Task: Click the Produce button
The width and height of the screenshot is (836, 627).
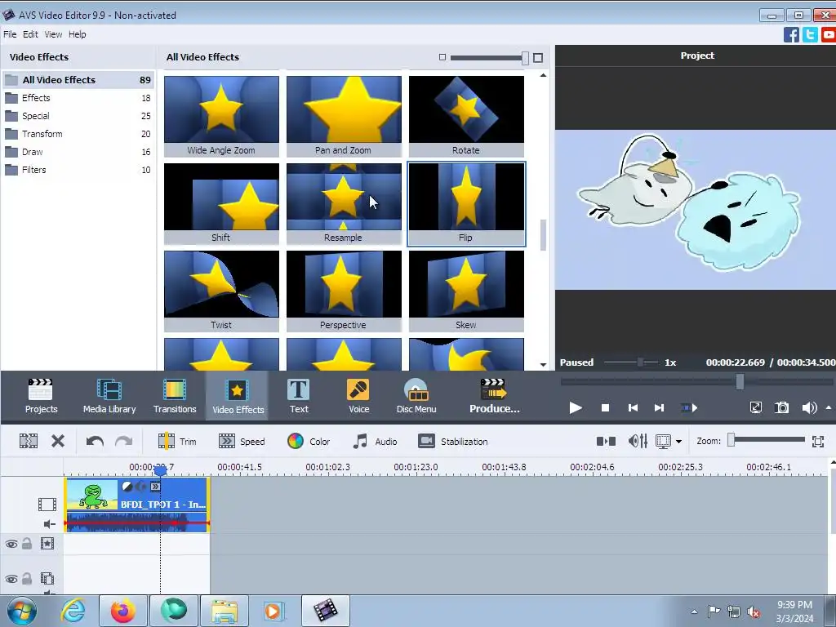Action: pos(494,396)
